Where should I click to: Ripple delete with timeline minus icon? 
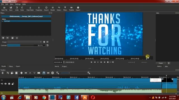26,73
